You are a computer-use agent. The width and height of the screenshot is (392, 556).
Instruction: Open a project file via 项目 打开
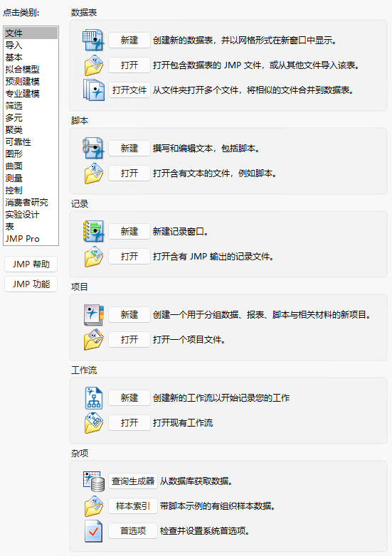129,340
